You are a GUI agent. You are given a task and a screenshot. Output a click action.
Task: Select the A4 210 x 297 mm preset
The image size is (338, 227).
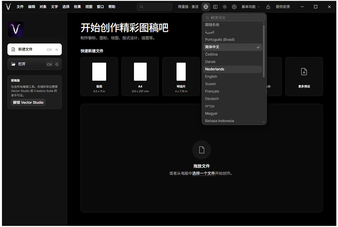[x=140, y=77]
